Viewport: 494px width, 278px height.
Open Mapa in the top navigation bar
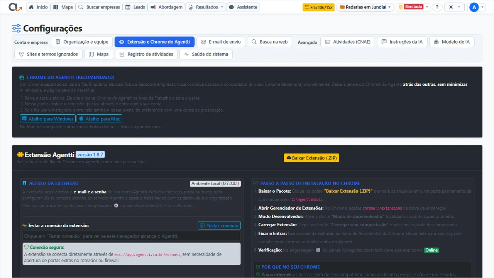63,7
